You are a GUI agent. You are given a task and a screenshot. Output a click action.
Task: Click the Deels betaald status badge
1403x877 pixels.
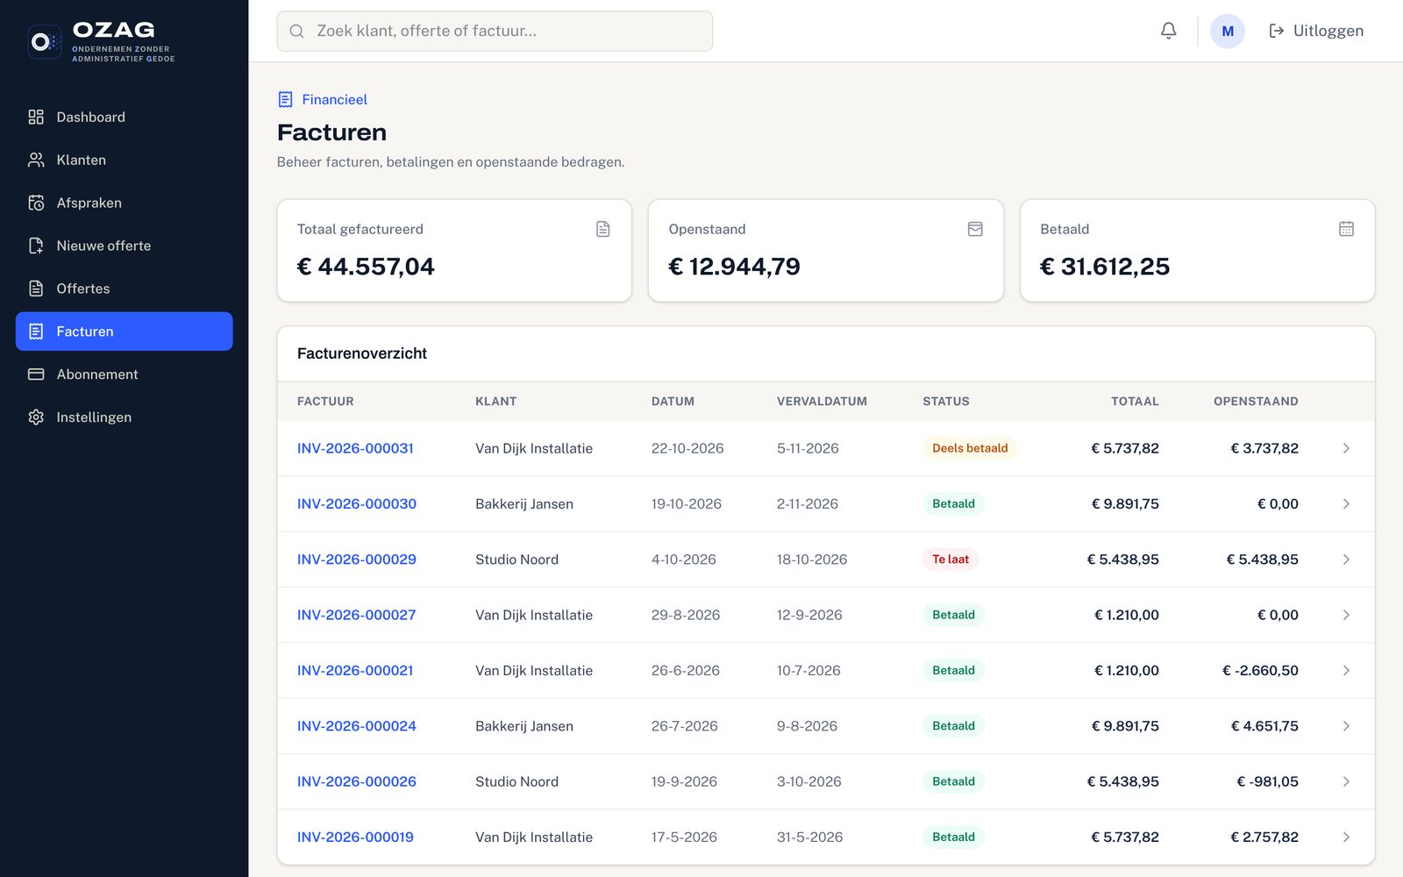click(970, 448)
